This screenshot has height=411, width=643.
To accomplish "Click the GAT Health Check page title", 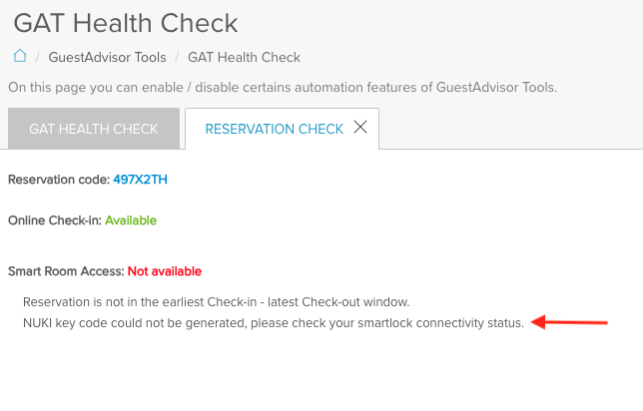I will coord(126,23).
